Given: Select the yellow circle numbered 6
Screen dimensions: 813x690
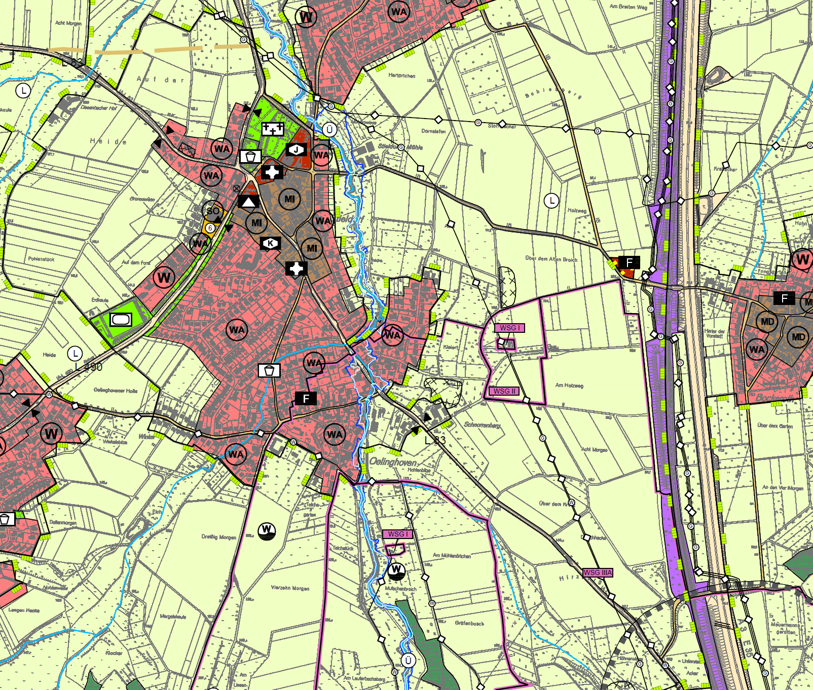Looking at the screenshot, I should click(210, 228).
